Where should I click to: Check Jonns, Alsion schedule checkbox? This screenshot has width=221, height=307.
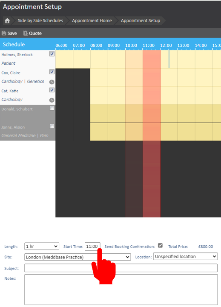tap(52, 126)
